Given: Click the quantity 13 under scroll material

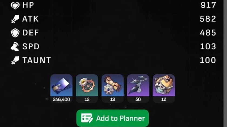Looking at the screenshot, I should click(x=112, y=99).
